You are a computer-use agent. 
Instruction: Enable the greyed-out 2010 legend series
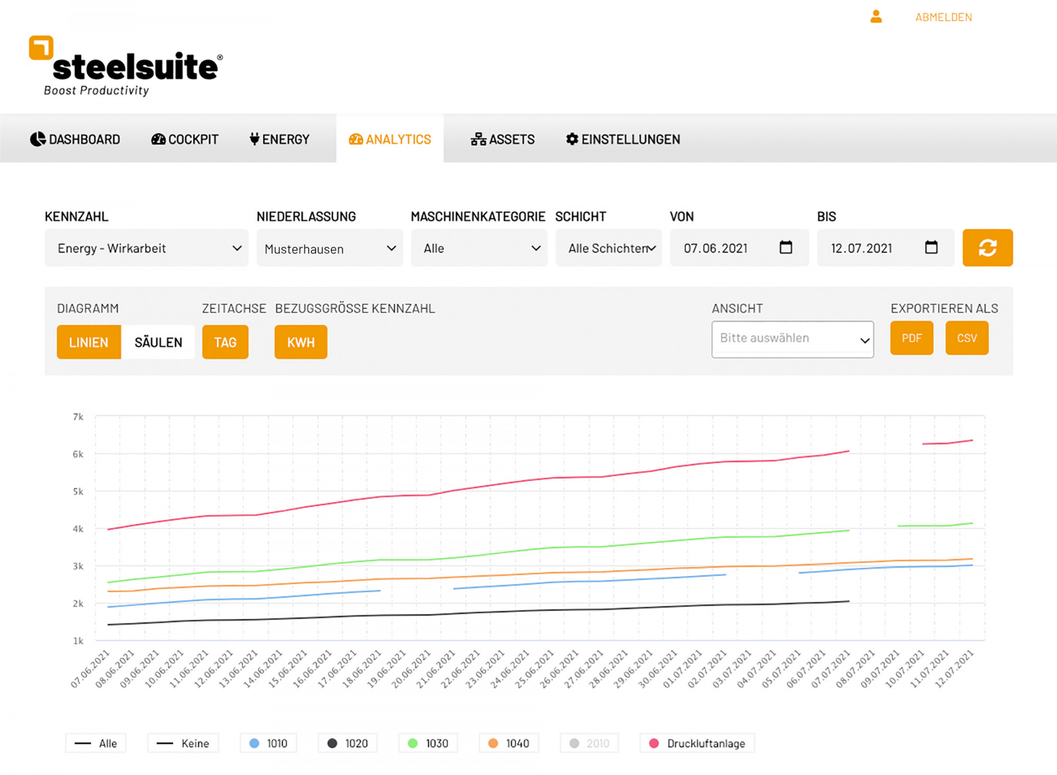(589, 743)
